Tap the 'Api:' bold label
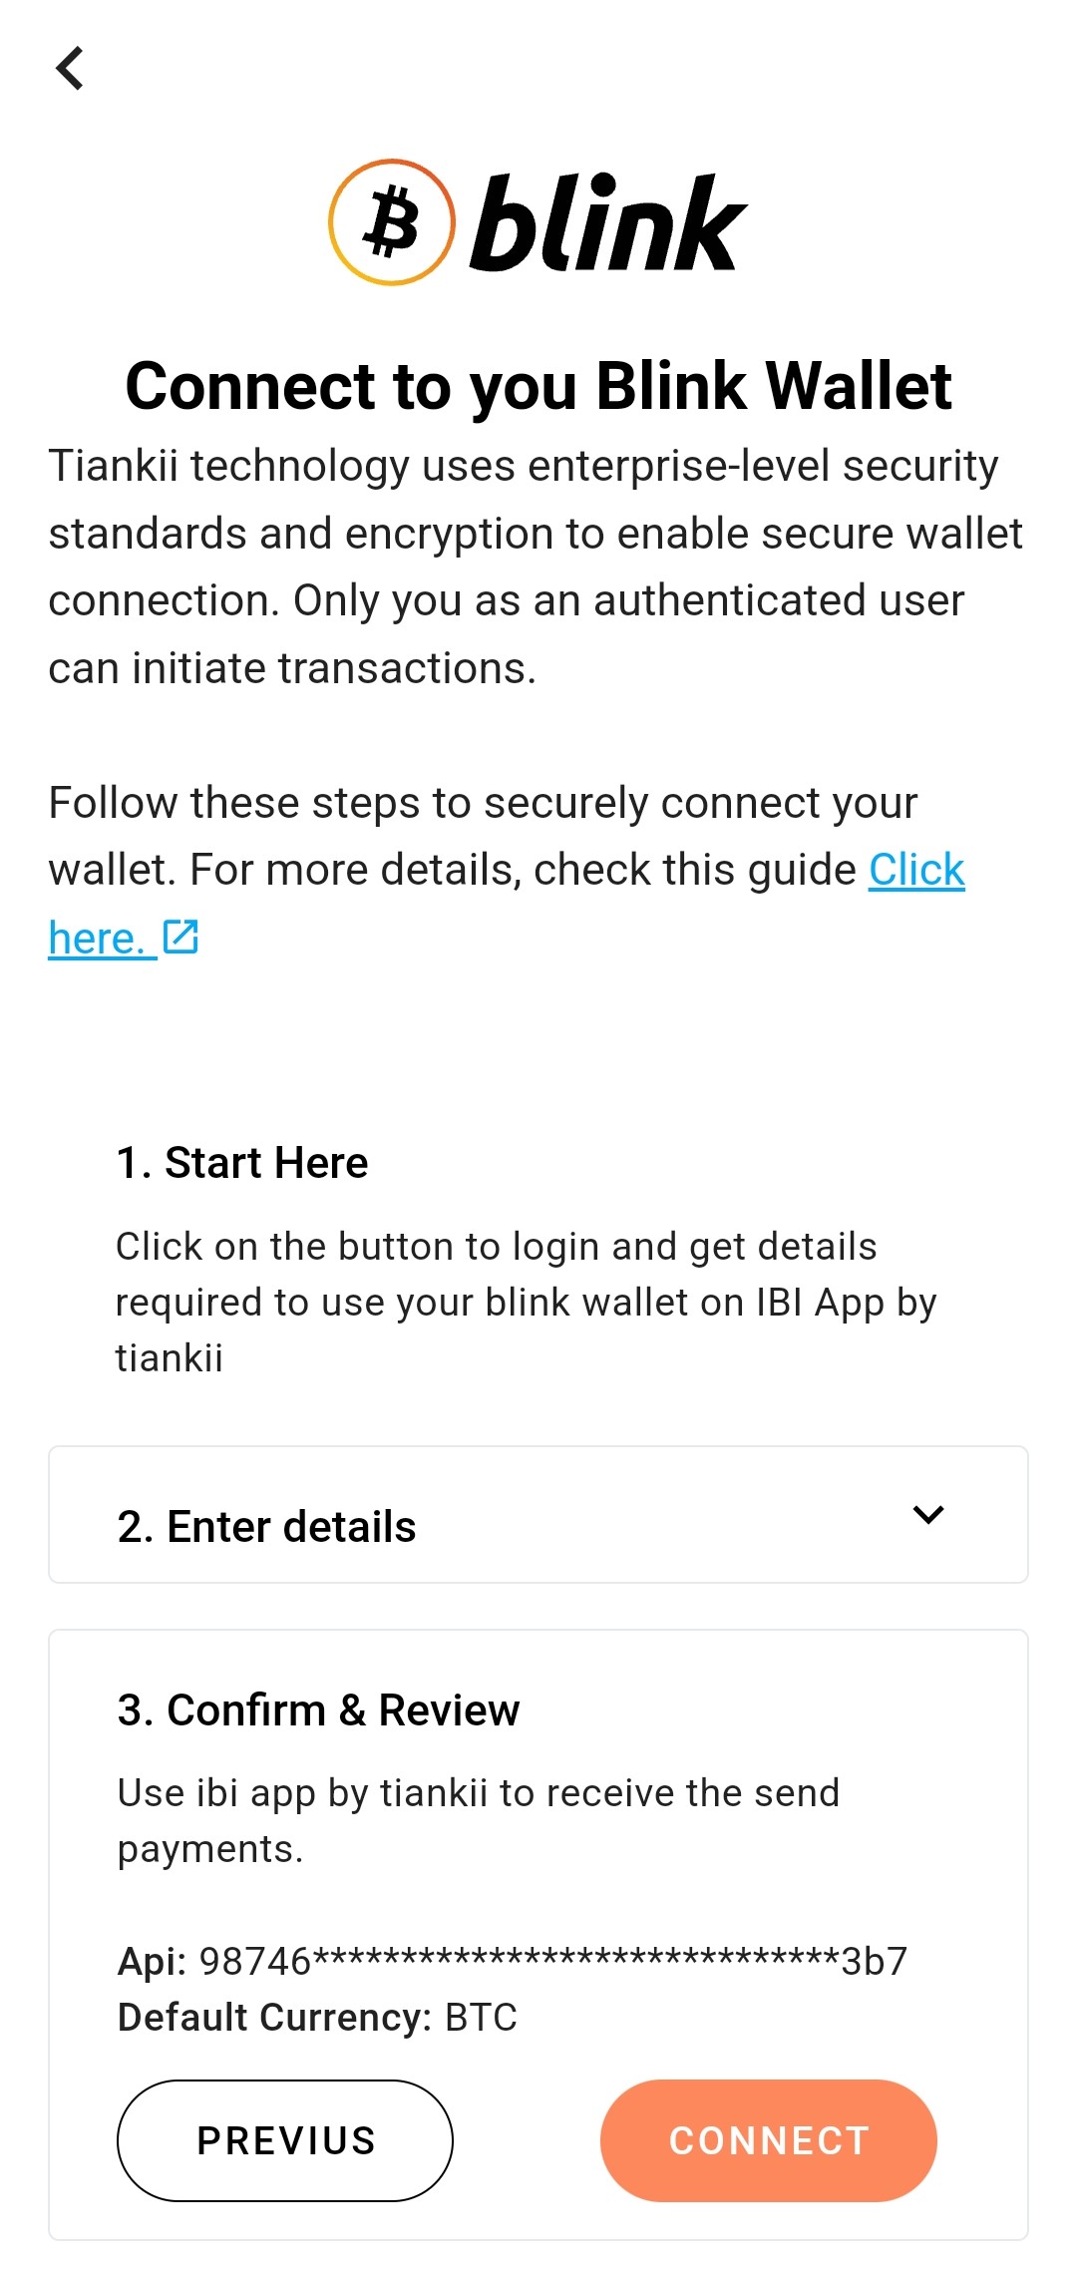 (153, 1961)
